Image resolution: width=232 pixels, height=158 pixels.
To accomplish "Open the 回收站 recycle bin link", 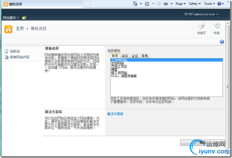I will point(15,51).
